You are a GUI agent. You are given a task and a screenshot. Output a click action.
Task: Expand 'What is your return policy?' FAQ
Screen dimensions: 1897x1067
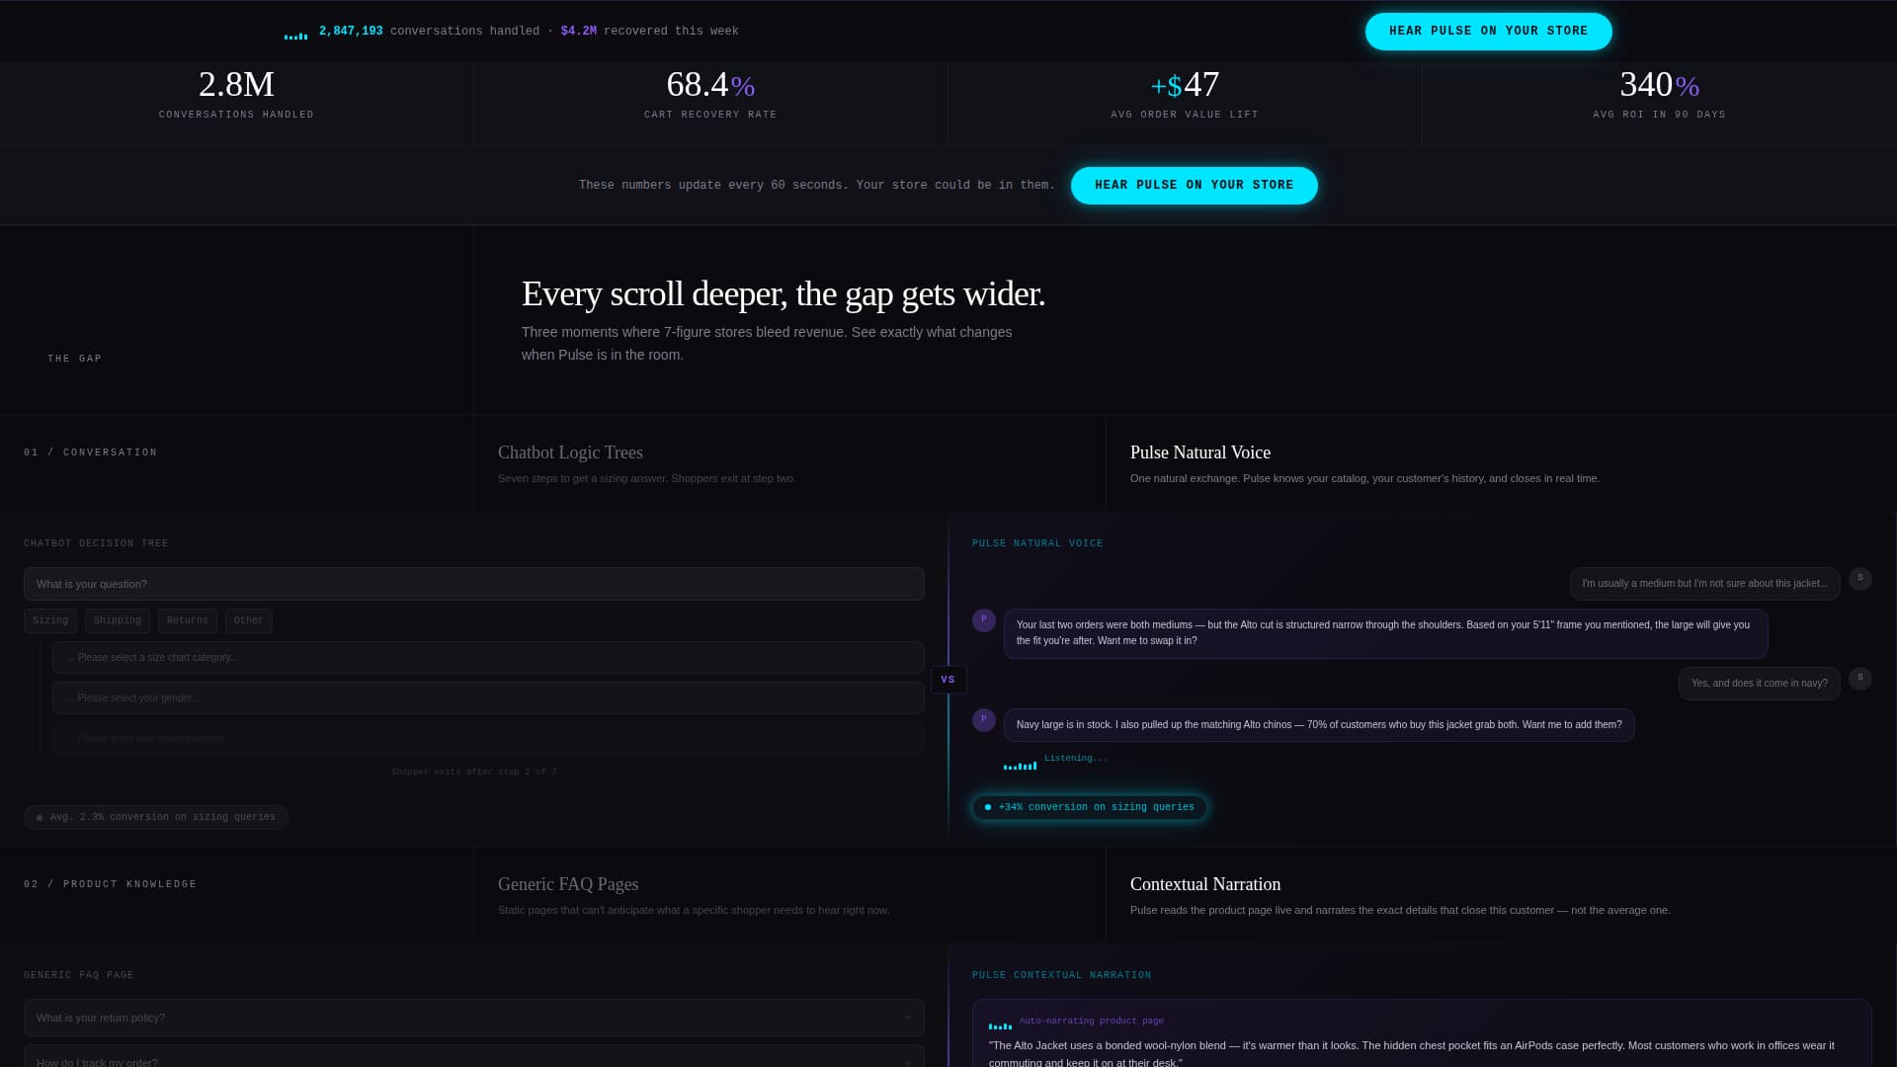coord(474,1018)
